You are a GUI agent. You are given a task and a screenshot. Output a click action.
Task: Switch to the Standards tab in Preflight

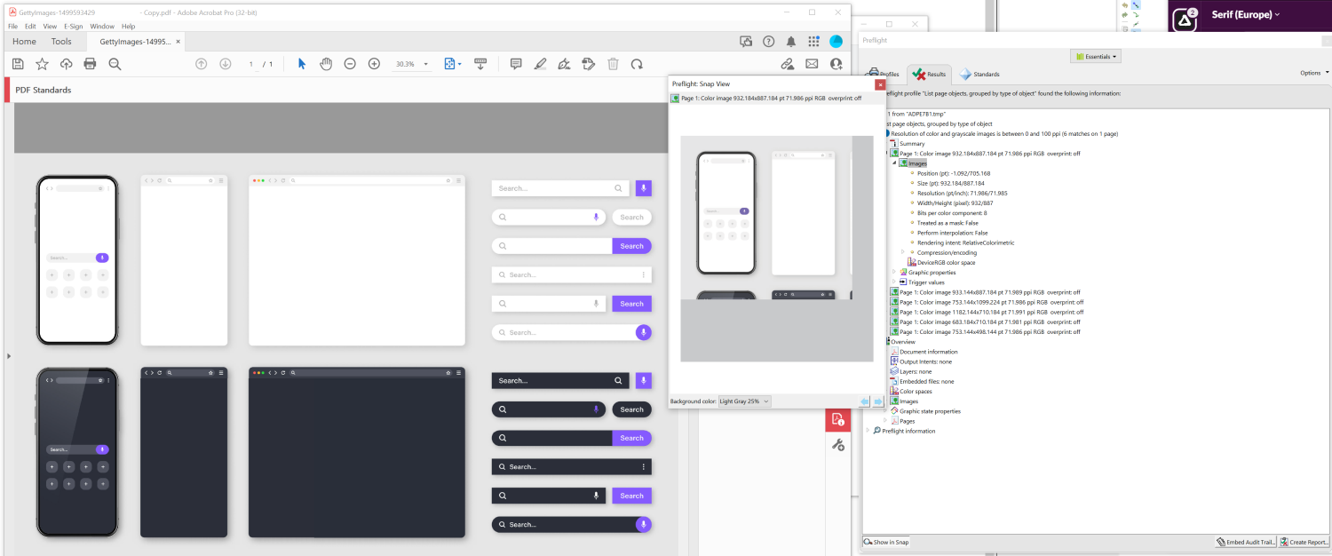(979, 75)
